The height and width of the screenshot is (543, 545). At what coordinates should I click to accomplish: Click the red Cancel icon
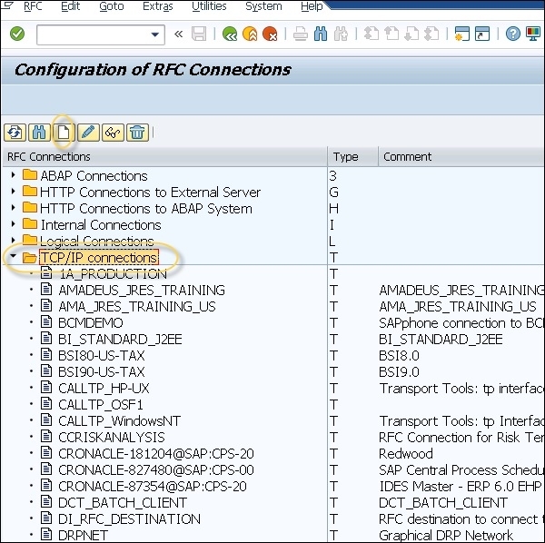tap(270, 34)
